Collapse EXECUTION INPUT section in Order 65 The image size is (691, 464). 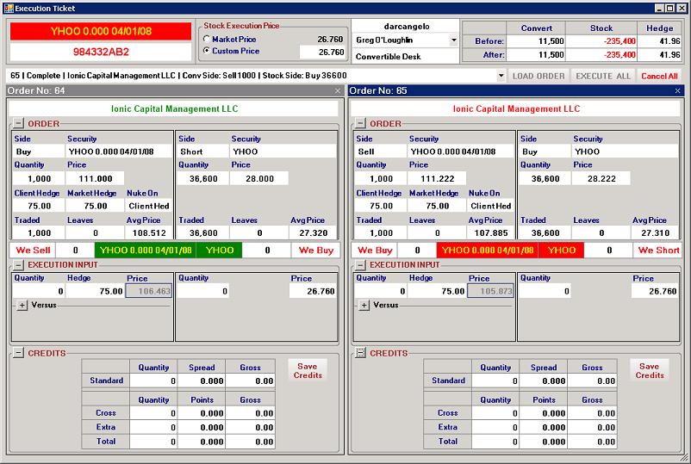point(360,264)
